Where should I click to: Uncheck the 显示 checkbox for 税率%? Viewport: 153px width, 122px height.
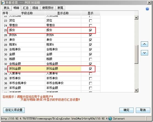point(91,45)
